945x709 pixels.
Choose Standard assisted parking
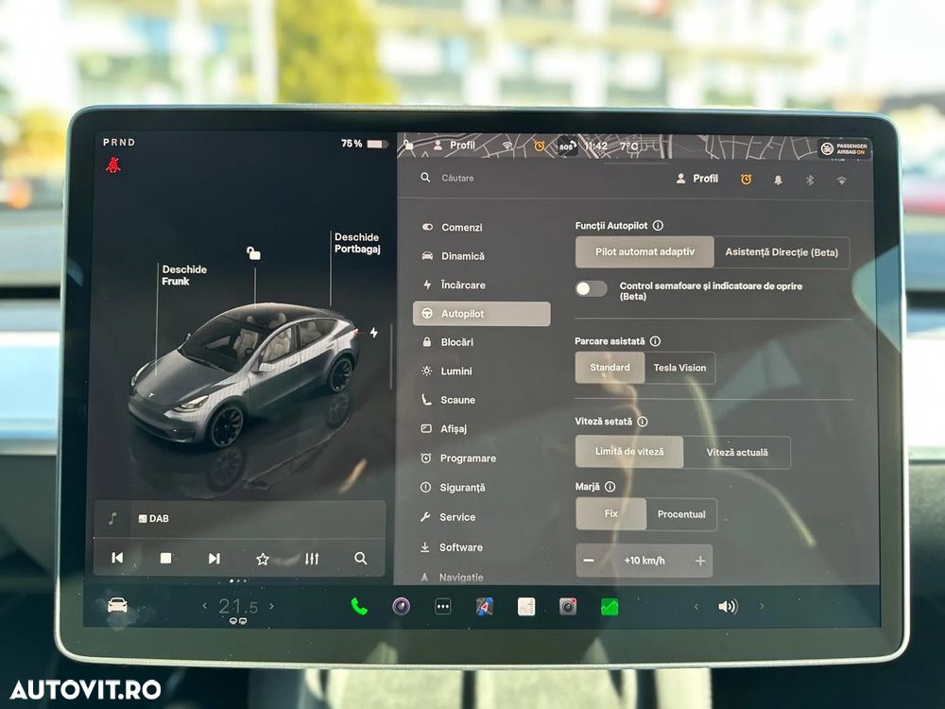[x=610, y=368]
